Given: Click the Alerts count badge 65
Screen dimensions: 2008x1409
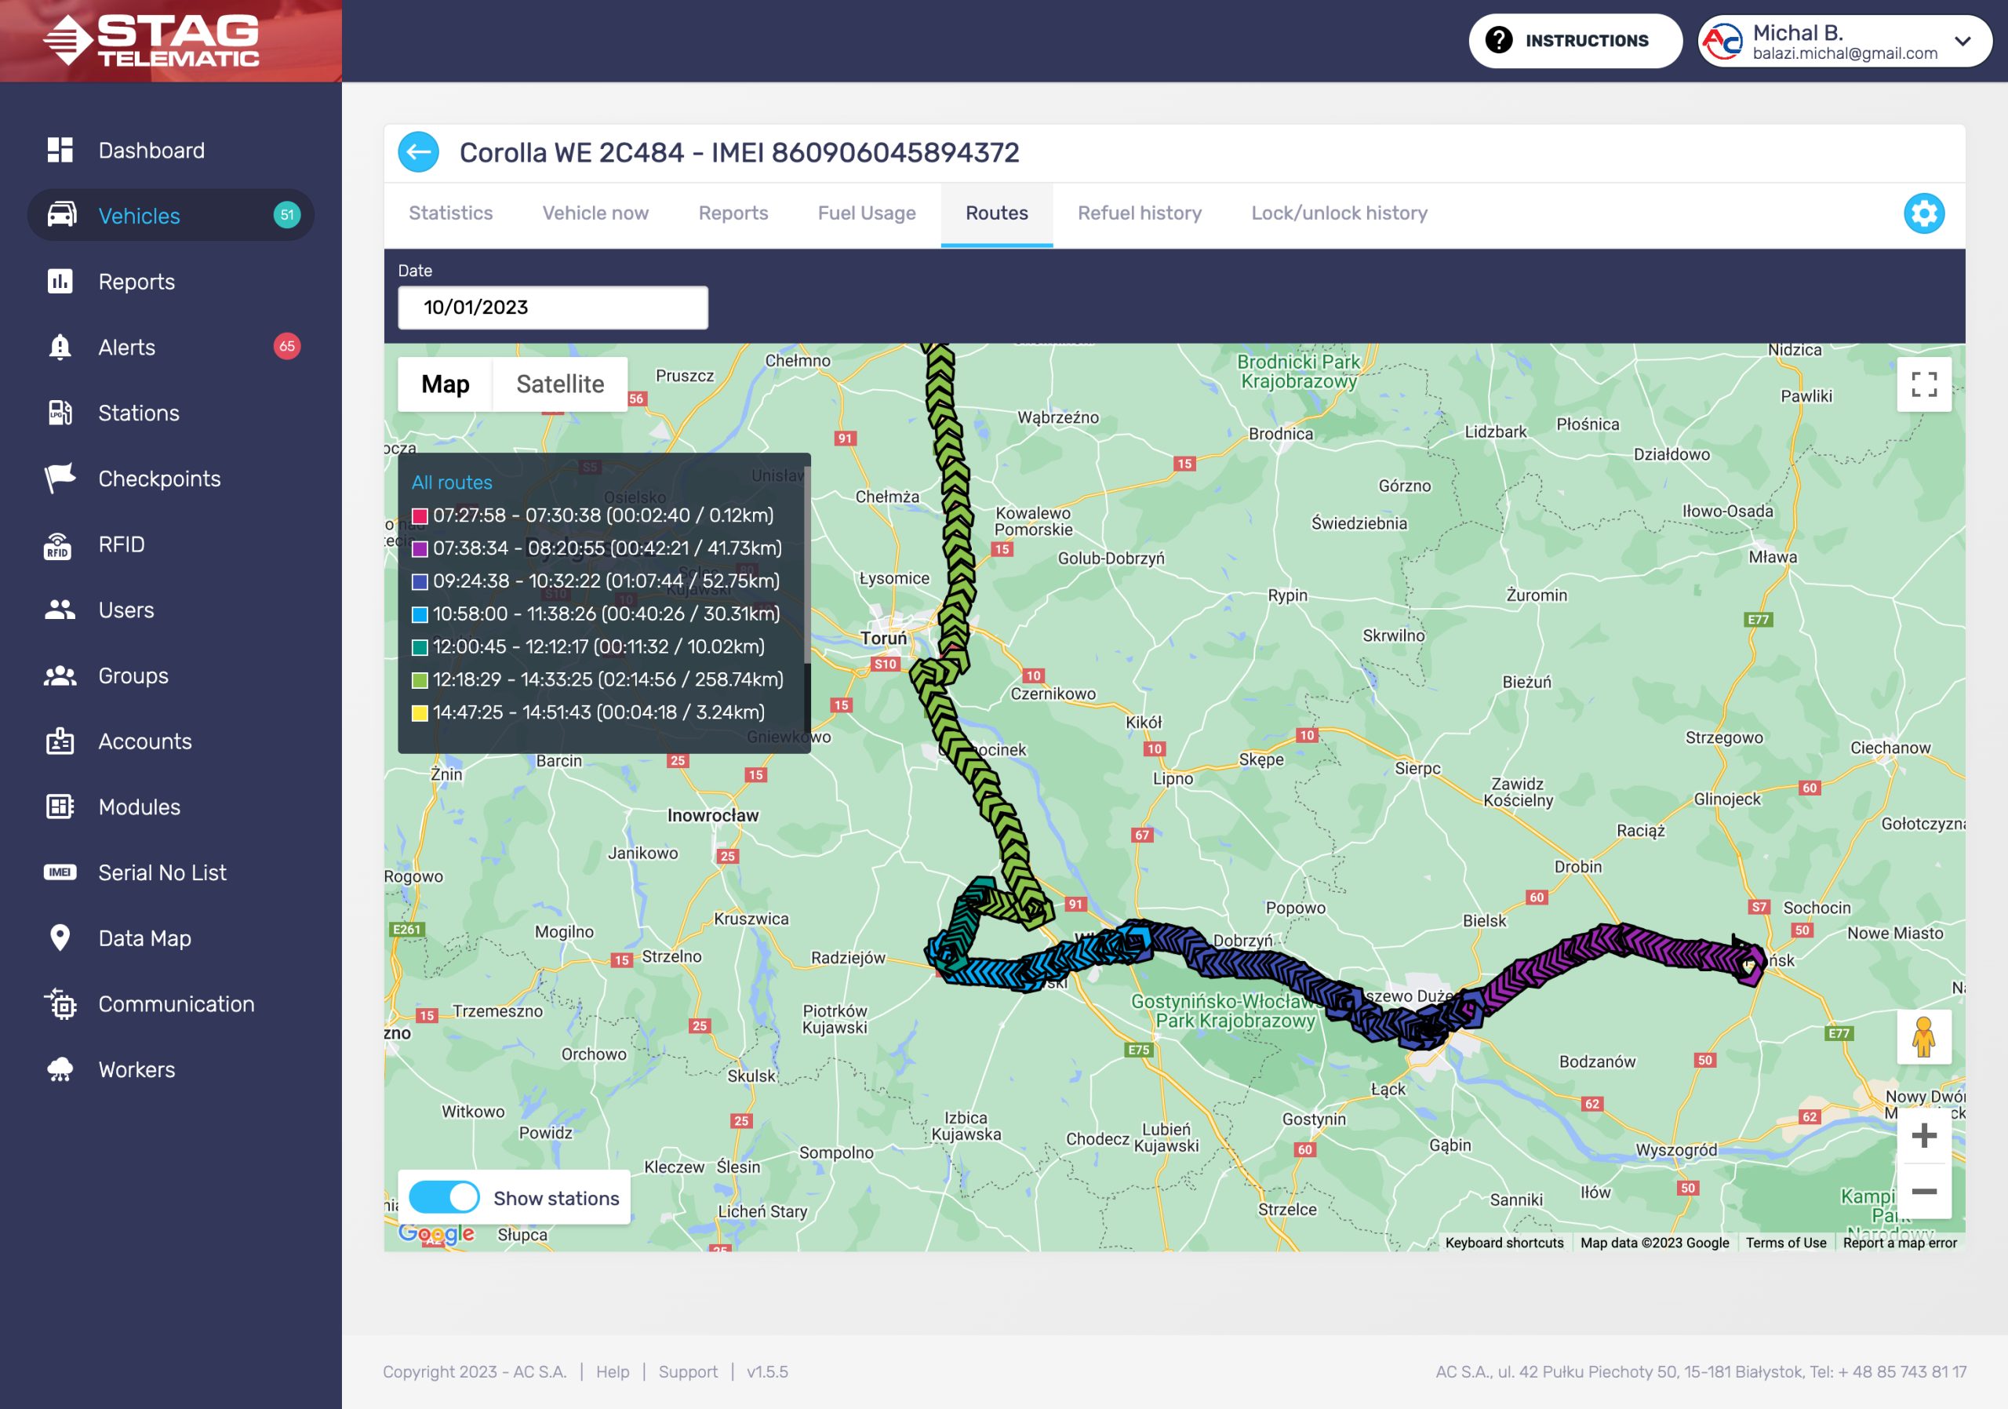Looking at the screenshot, I should coord(287,346).
